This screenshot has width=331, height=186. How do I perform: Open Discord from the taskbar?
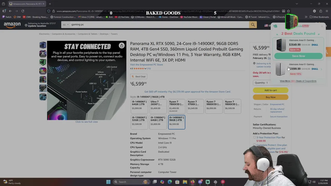point(200,182)
